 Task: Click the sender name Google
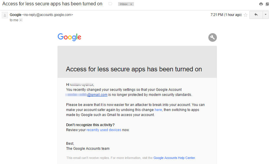click(16, 15)
